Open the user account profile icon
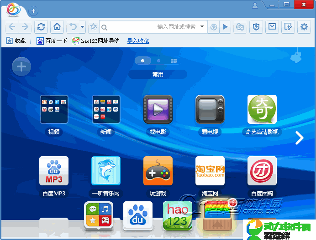 (255, 5)
